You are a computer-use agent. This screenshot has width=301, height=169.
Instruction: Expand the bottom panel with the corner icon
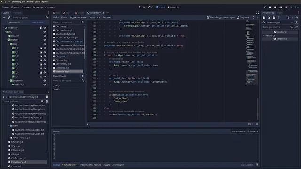coord(257,165)
